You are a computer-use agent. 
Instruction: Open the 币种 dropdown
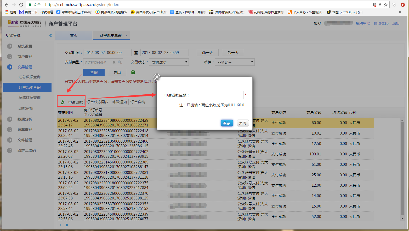click(235, 62)
